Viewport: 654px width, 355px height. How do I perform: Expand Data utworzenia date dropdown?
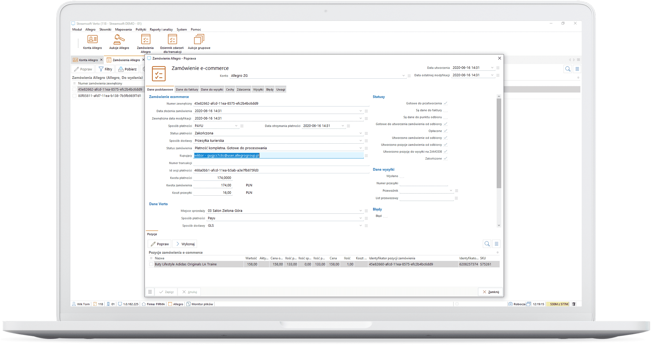pos(492,68)
